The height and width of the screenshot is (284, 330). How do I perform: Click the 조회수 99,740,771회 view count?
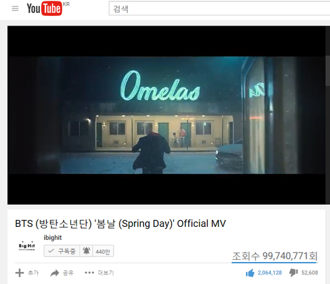275,256
